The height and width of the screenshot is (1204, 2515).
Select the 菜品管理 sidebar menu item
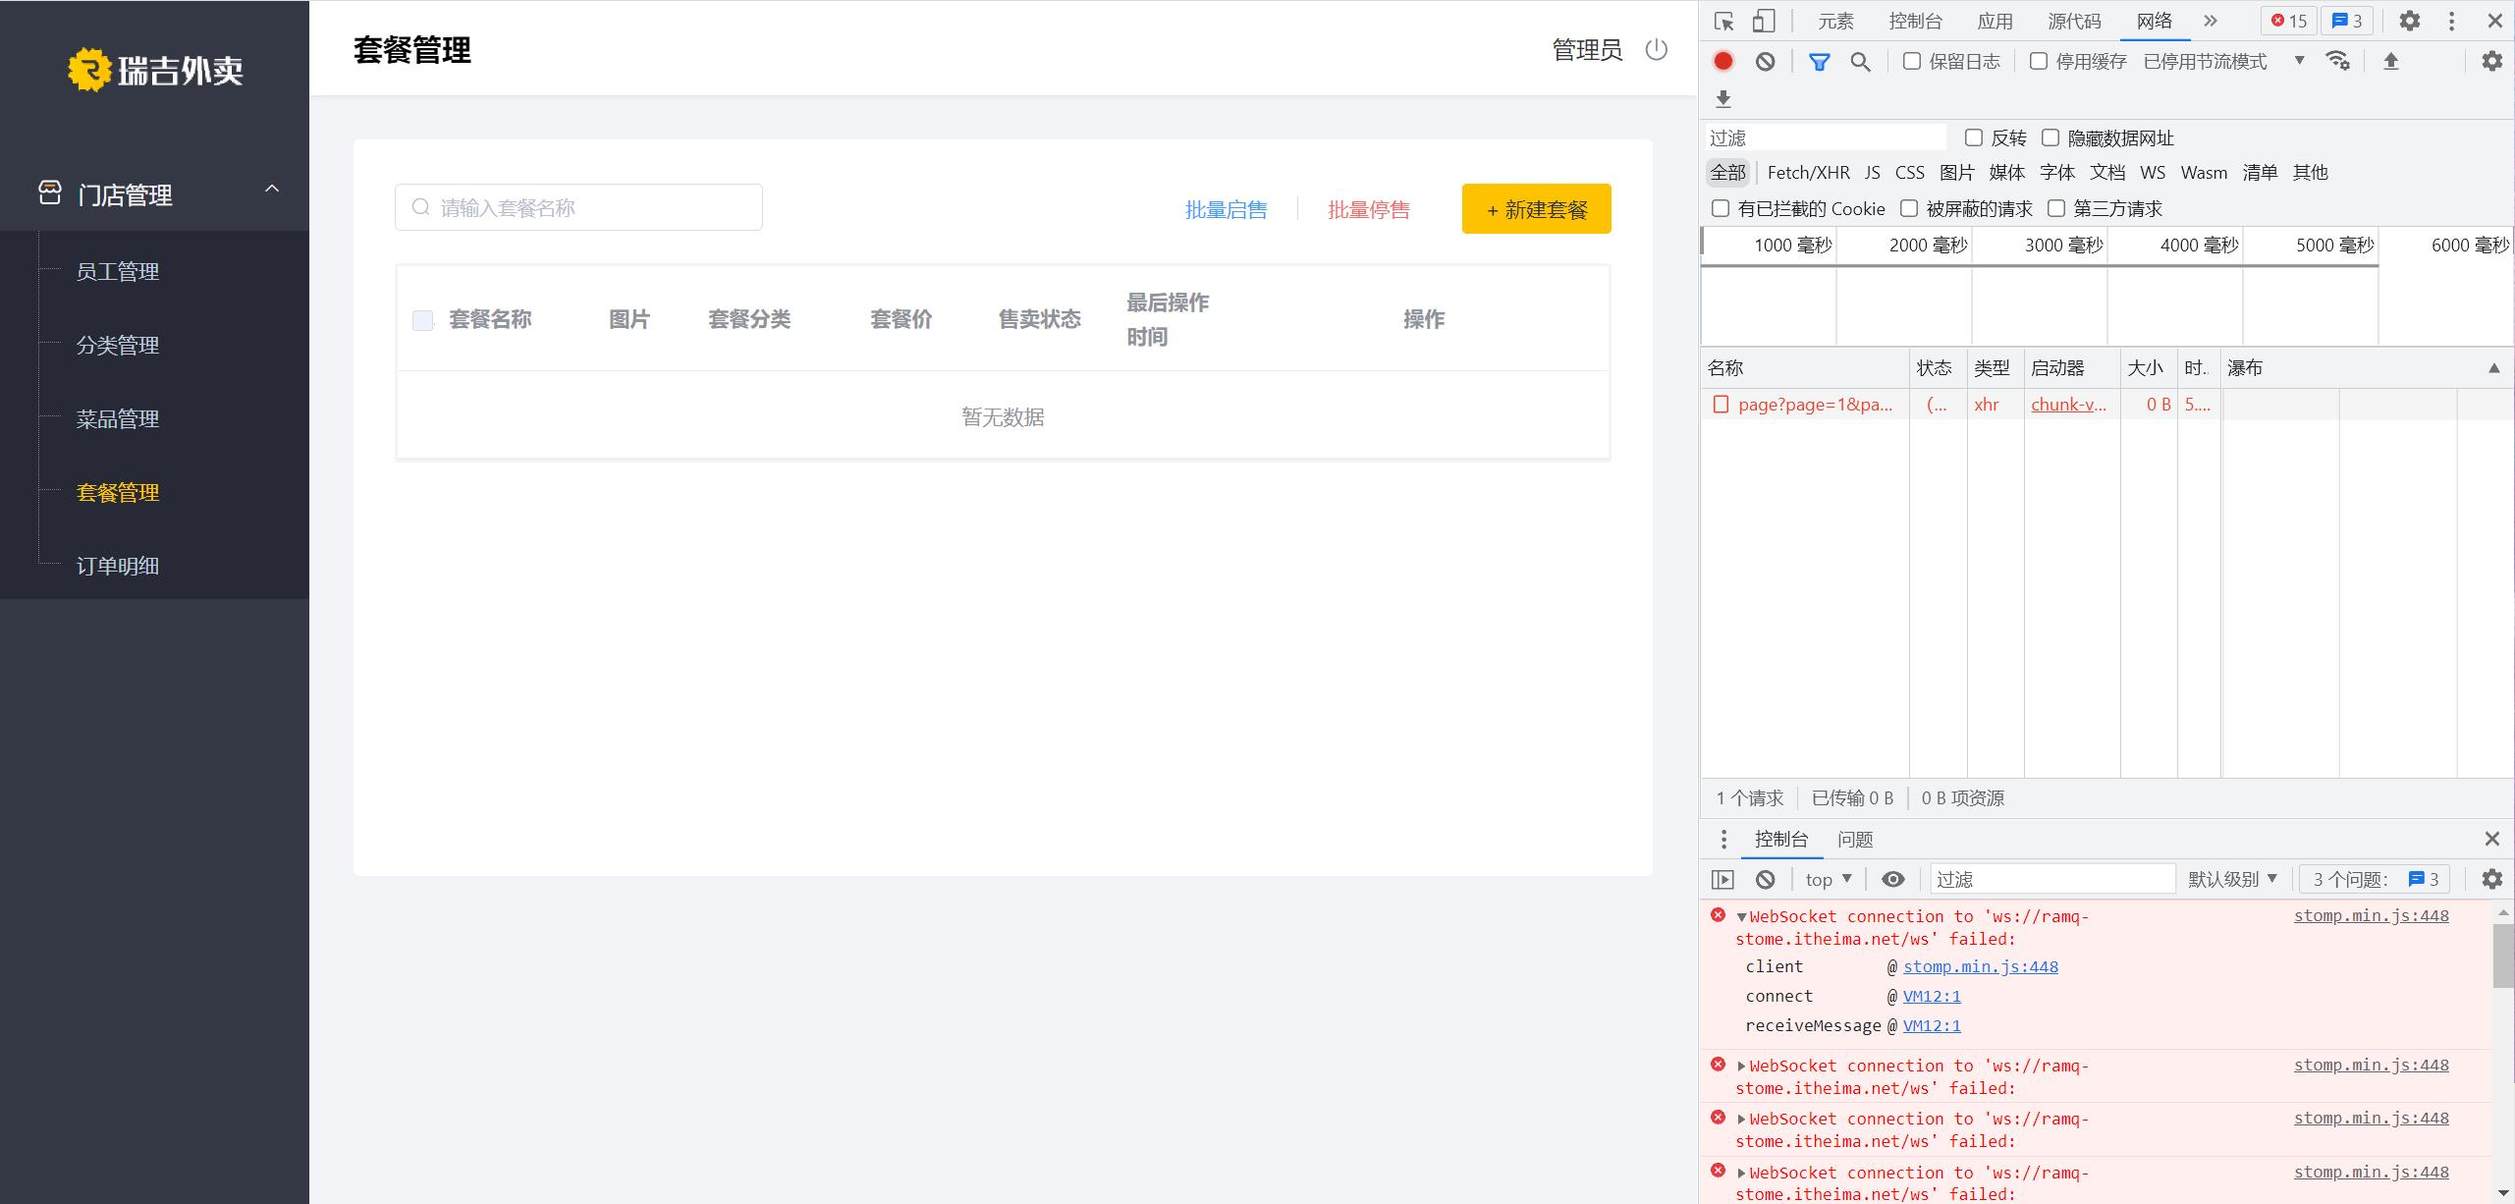tap(118, 419)
